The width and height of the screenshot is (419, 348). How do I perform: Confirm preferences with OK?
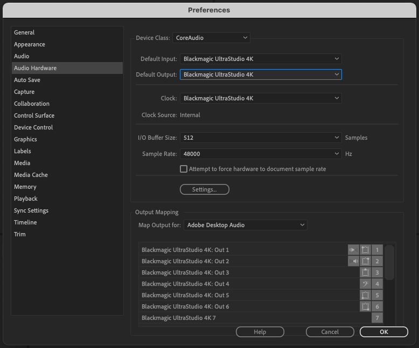pyautogui.click(x=384, y=332)
